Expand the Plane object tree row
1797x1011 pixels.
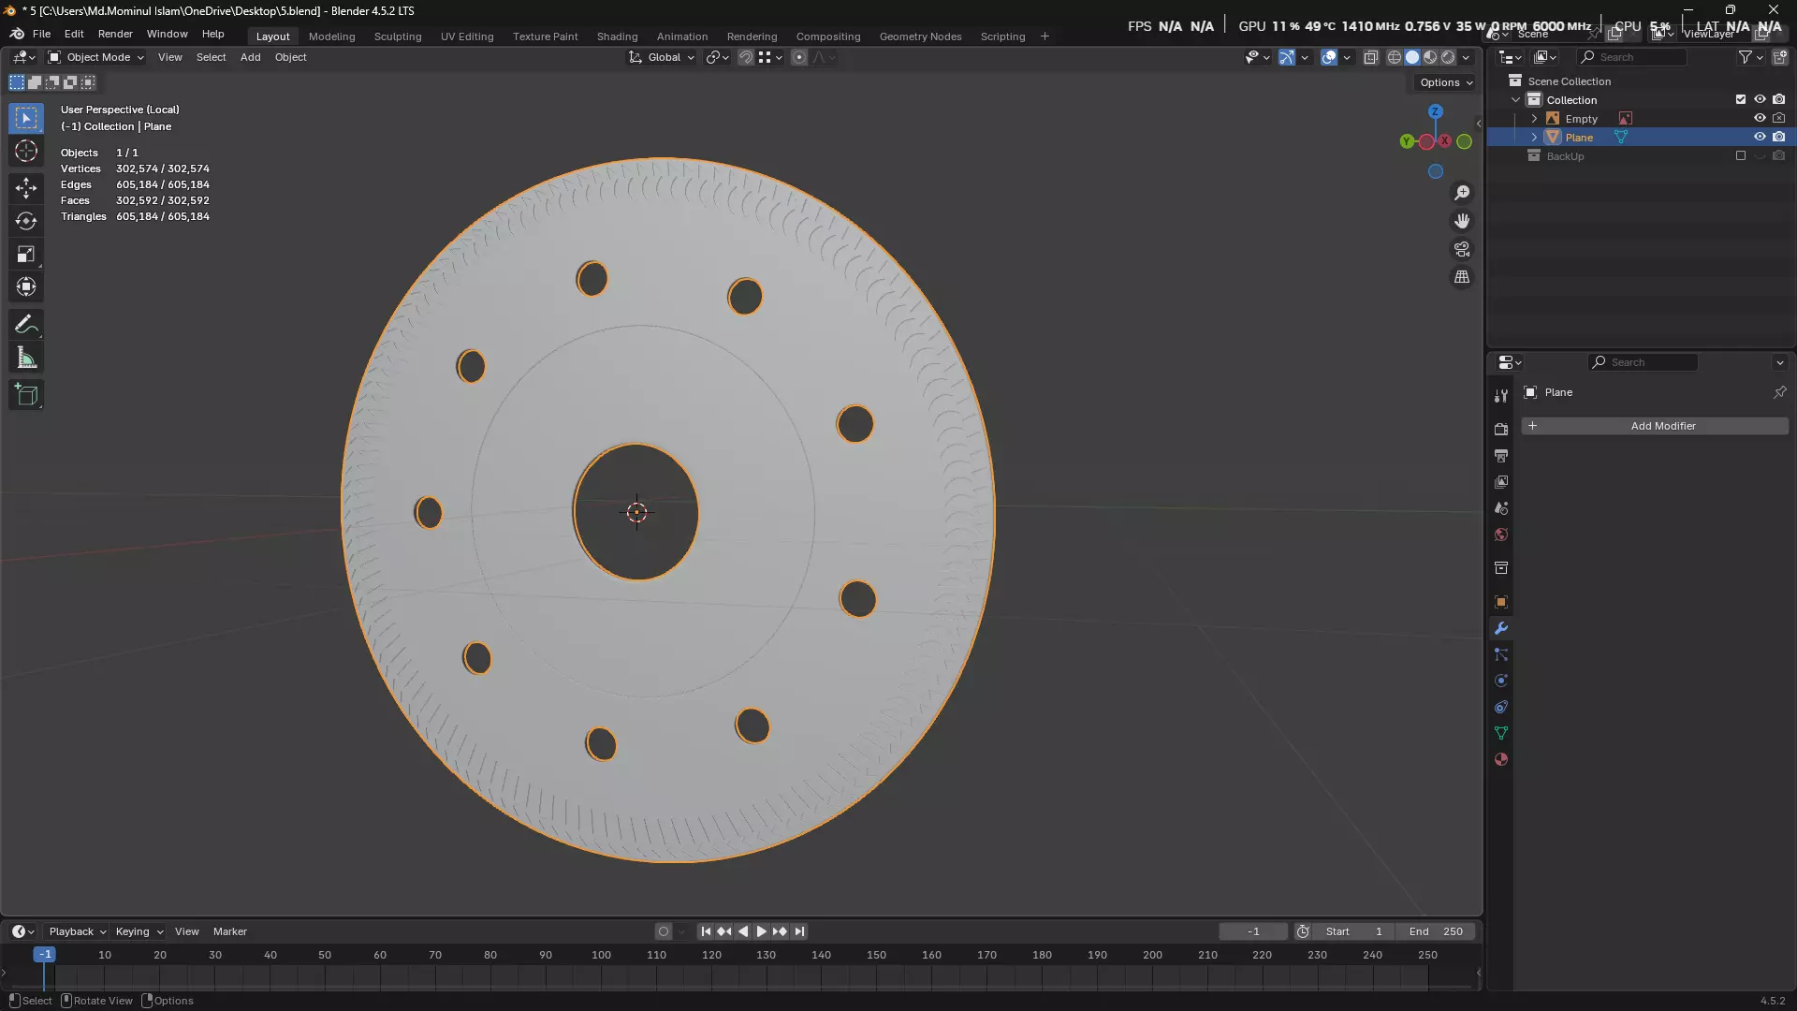point(1534,138)
